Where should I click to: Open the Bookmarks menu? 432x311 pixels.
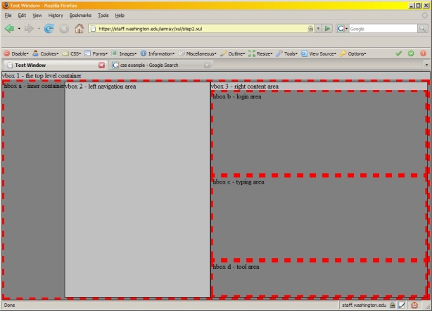click(80, 15)
